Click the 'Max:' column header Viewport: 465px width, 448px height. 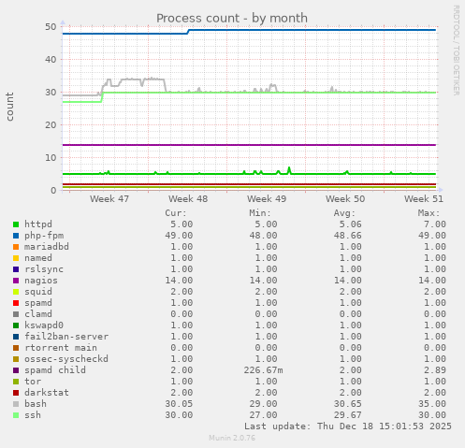(429, 213)
